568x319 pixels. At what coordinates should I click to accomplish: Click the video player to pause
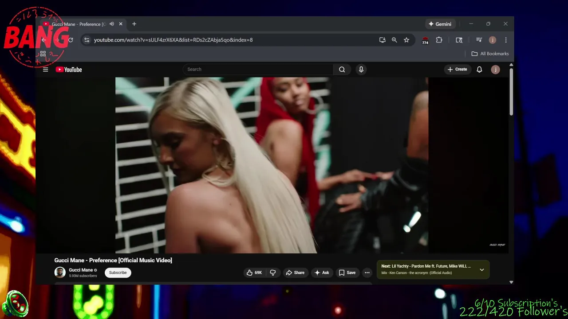point(272,165)
